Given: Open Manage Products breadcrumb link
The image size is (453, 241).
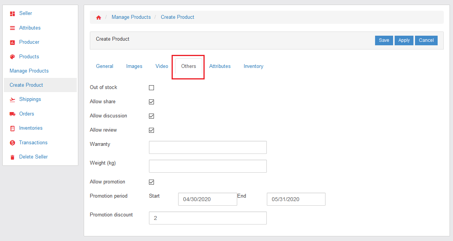Looking at the screenshot, I should (x=131, y=17).
